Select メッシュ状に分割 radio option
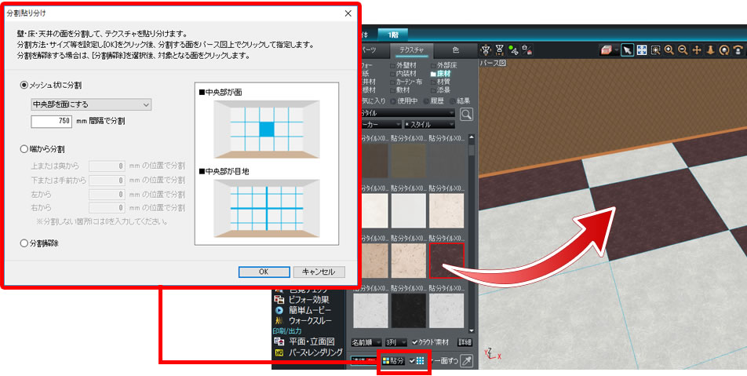The height and width of the screenshot is (376, 747). tap(24, 84)
